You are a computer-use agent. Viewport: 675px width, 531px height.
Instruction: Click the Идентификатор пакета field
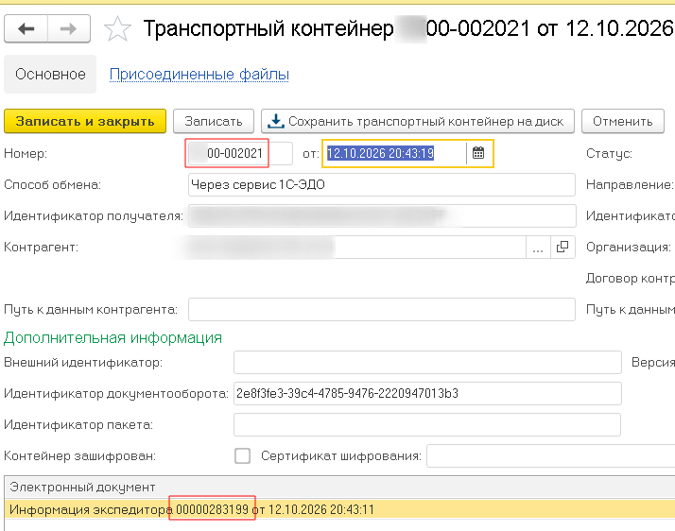[427, 425]
